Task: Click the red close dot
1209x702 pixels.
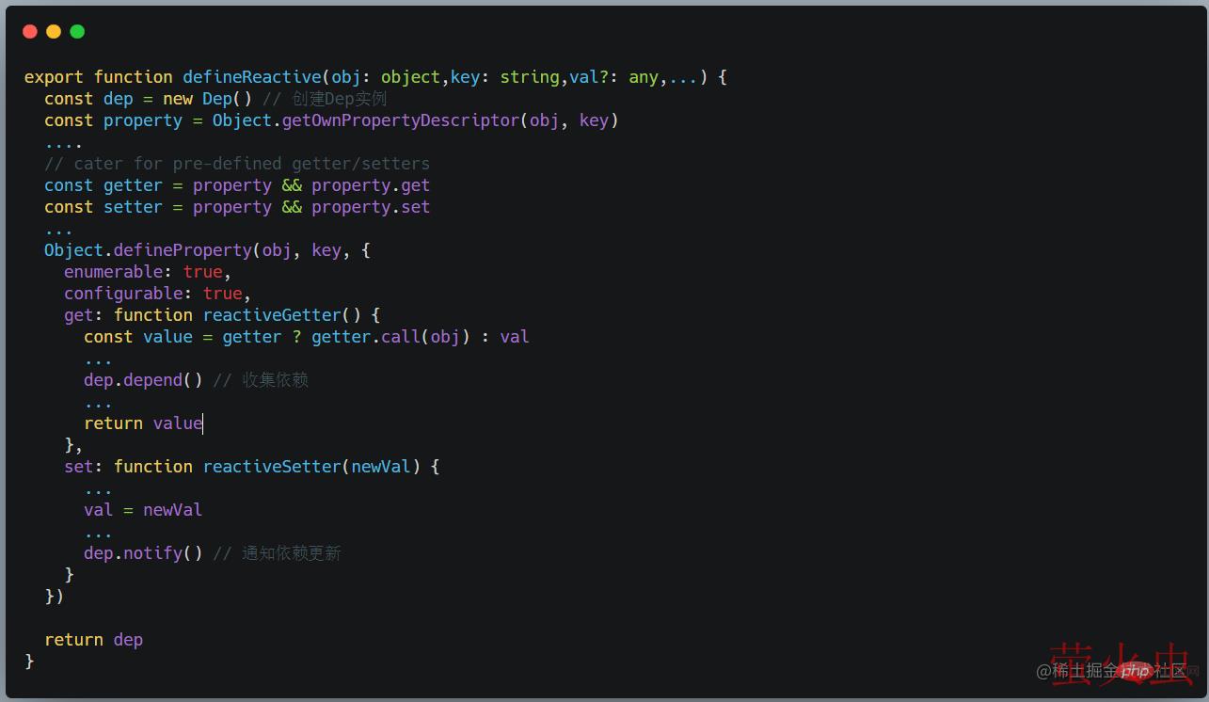Action: click(30, 32)
